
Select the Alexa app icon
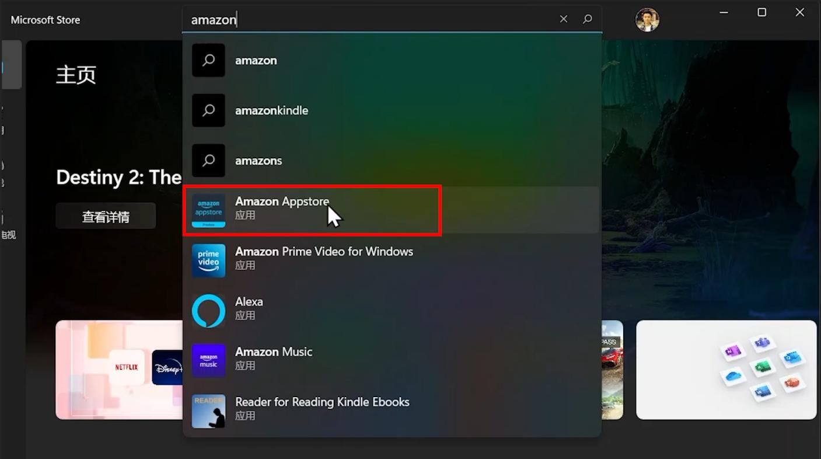coord(208,310)
